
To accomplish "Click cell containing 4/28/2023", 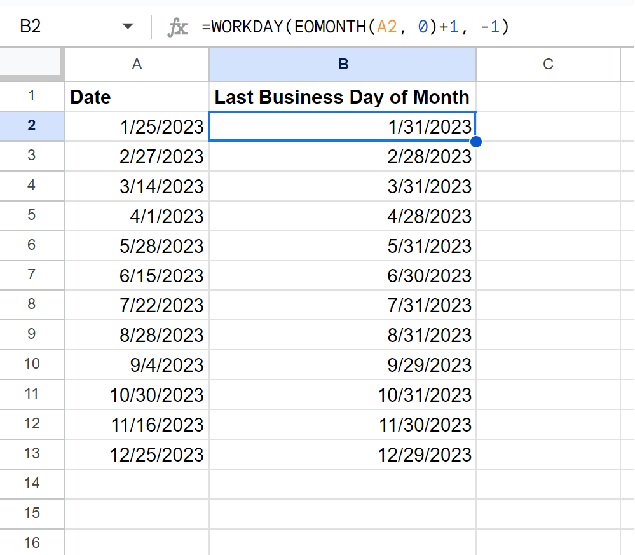I will (343, 216).
